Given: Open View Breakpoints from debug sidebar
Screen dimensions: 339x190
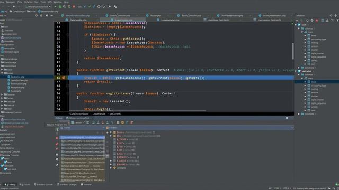Looking at the screenshot, I should click(57, 144).
